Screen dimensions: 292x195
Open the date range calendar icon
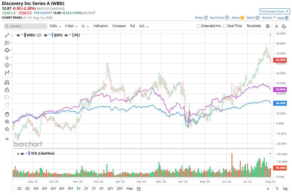[138, 189]
